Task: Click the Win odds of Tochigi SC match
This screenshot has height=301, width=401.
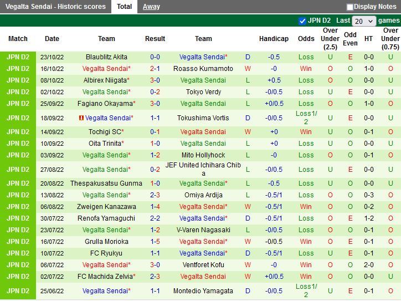Action: click(x=306, y=131)
